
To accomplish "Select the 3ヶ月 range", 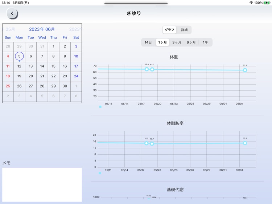I will click(x=177, y=42).
